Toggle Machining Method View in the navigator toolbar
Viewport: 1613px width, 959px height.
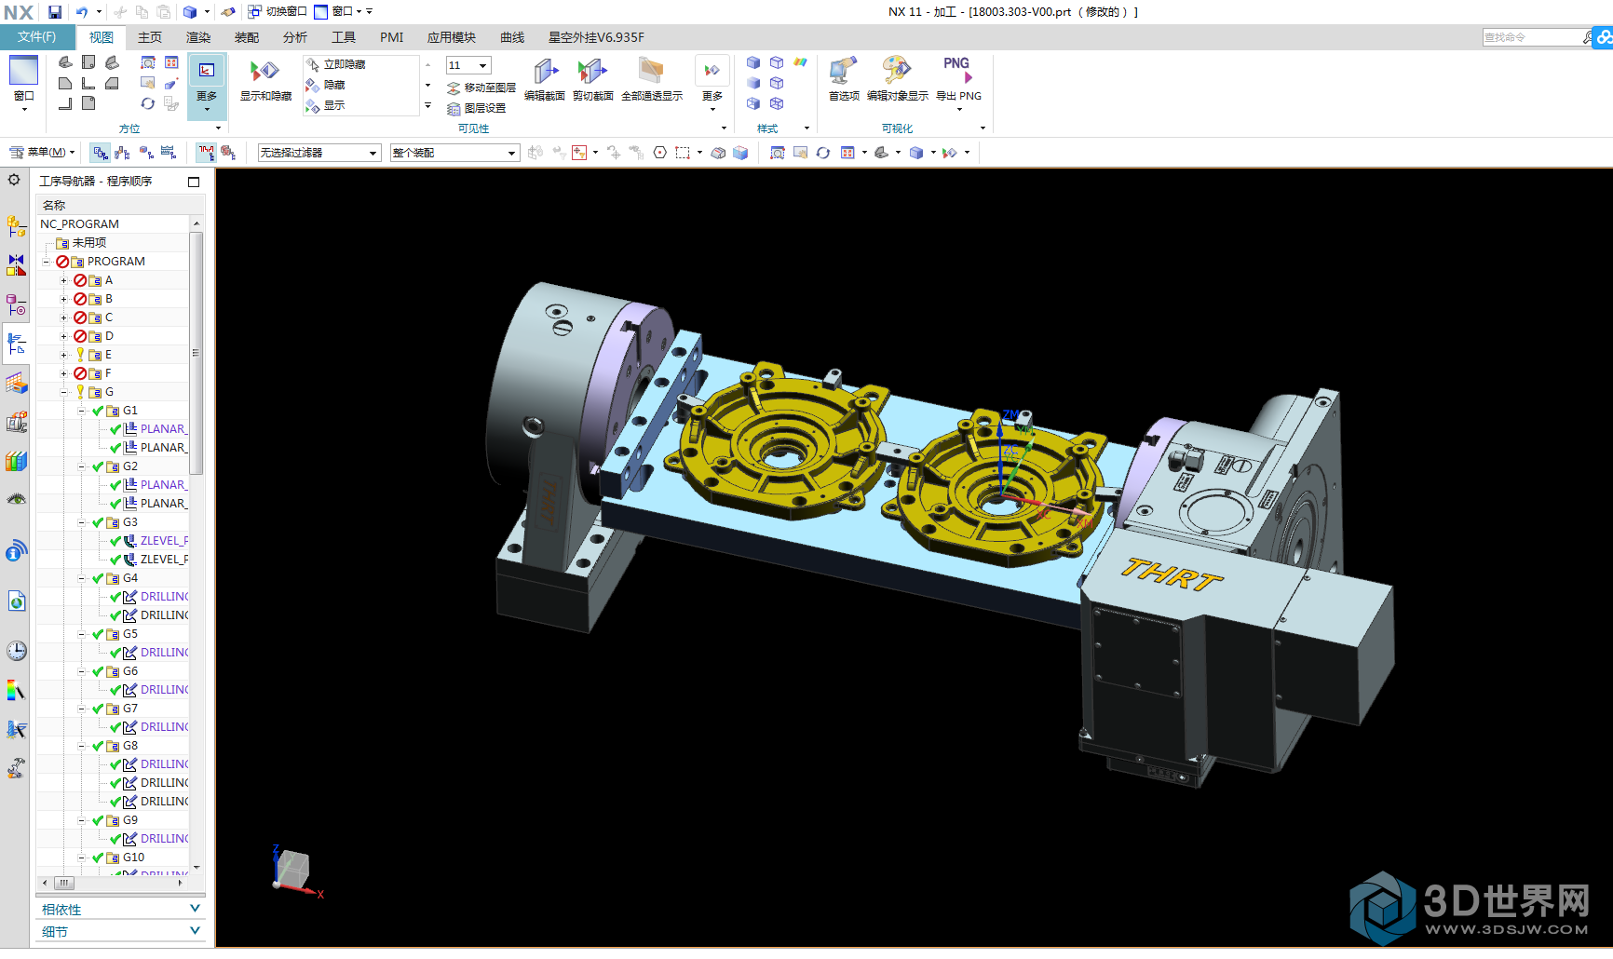tap(169, 153)
